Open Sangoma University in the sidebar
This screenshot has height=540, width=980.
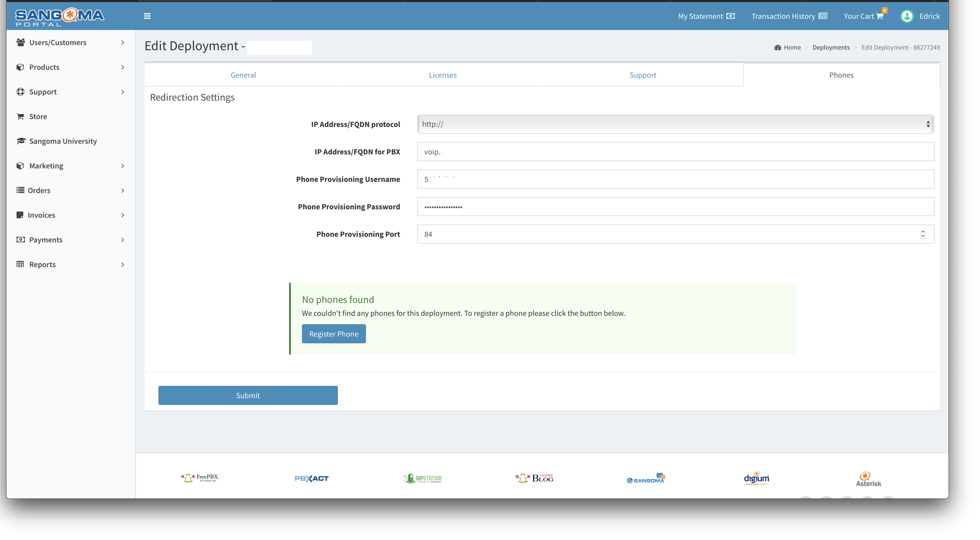click(63, 141)
